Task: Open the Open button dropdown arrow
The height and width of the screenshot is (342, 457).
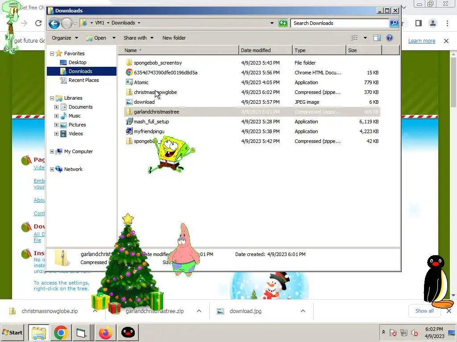Action: coord(114,38)
